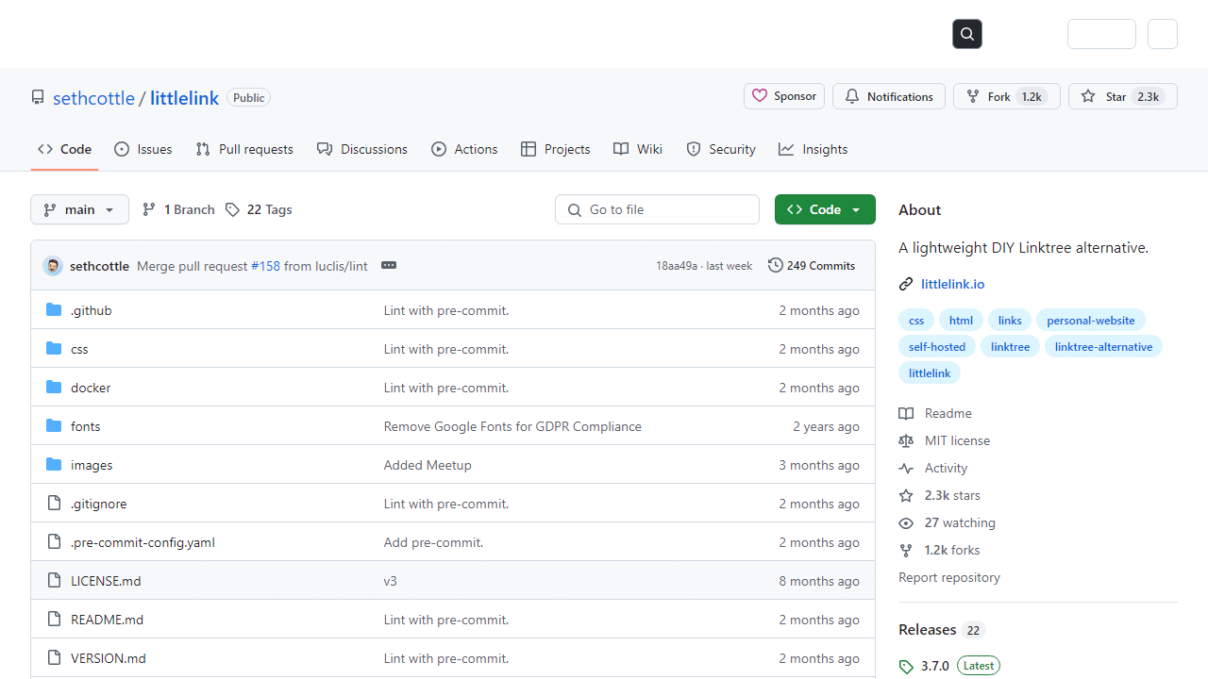
Task: Go to the Discussions tab
Action: click(362, 149)
